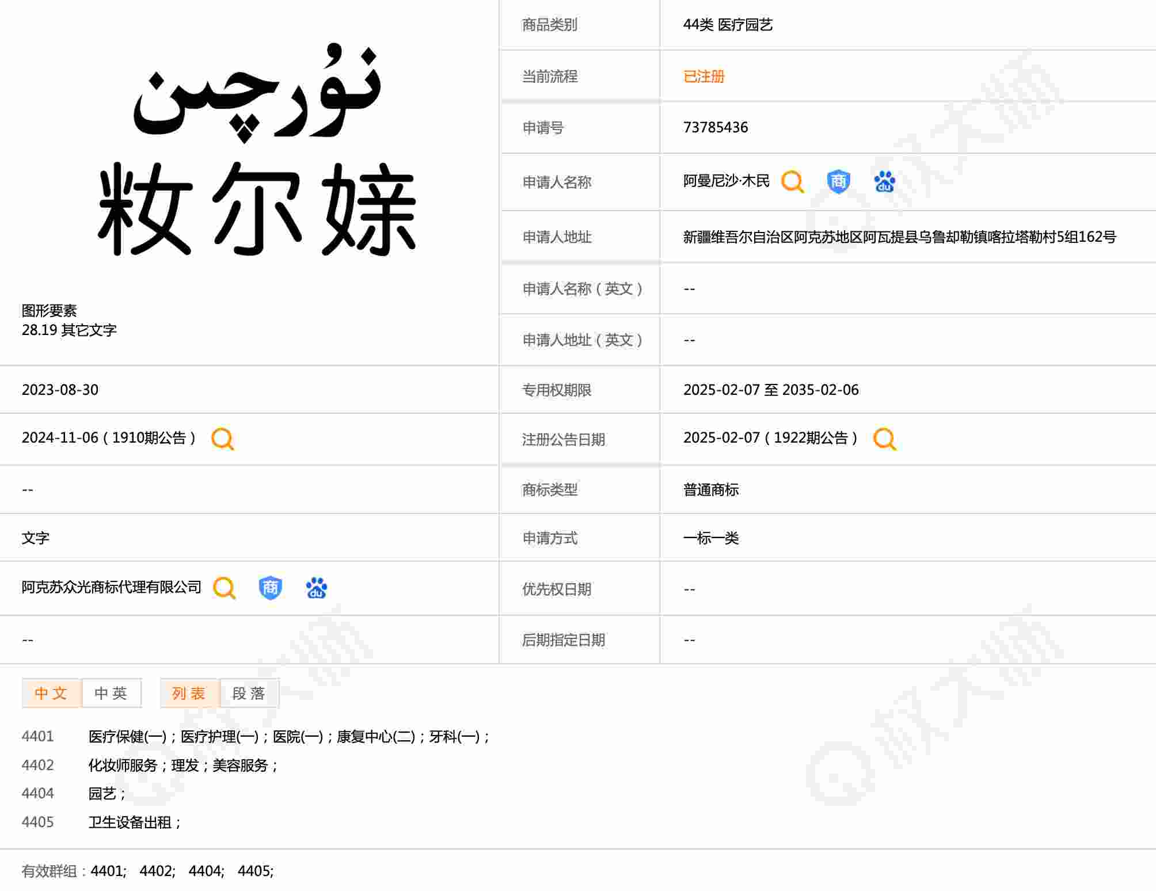
Task: Switch to 中英 bilingual tab
Action: [111, 693]
